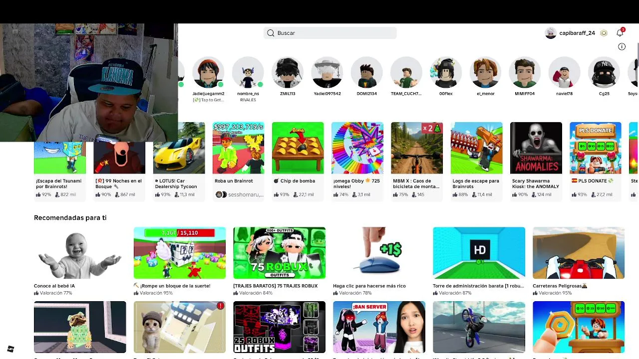Click the RIVALES status under nombre_ns
639x359 pixels.
[248, 100]
